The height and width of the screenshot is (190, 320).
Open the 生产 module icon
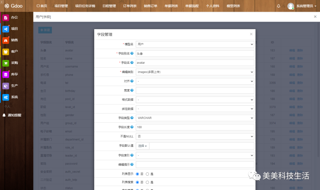click(6, 86)
